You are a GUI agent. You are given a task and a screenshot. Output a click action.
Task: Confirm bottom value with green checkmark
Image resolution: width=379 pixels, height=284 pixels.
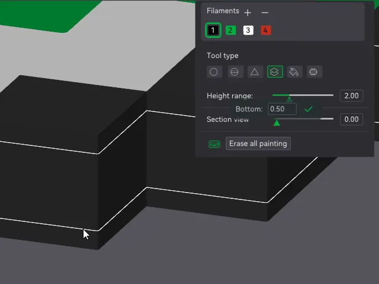pyautogui.click(x=308, y=109)
